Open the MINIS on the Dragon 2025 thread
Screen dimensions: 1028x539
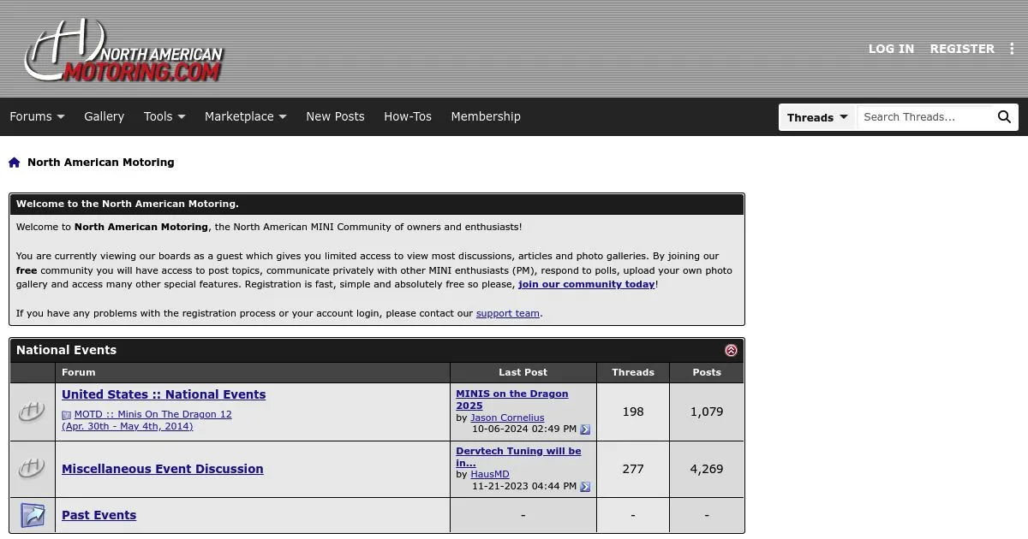click(512, 400)
